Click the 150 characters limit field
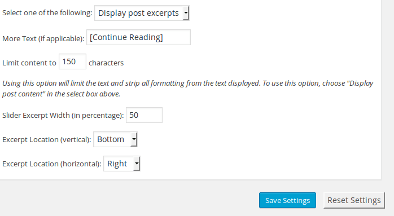This screenshot has width=394, height=216. [x=72, y=61]
